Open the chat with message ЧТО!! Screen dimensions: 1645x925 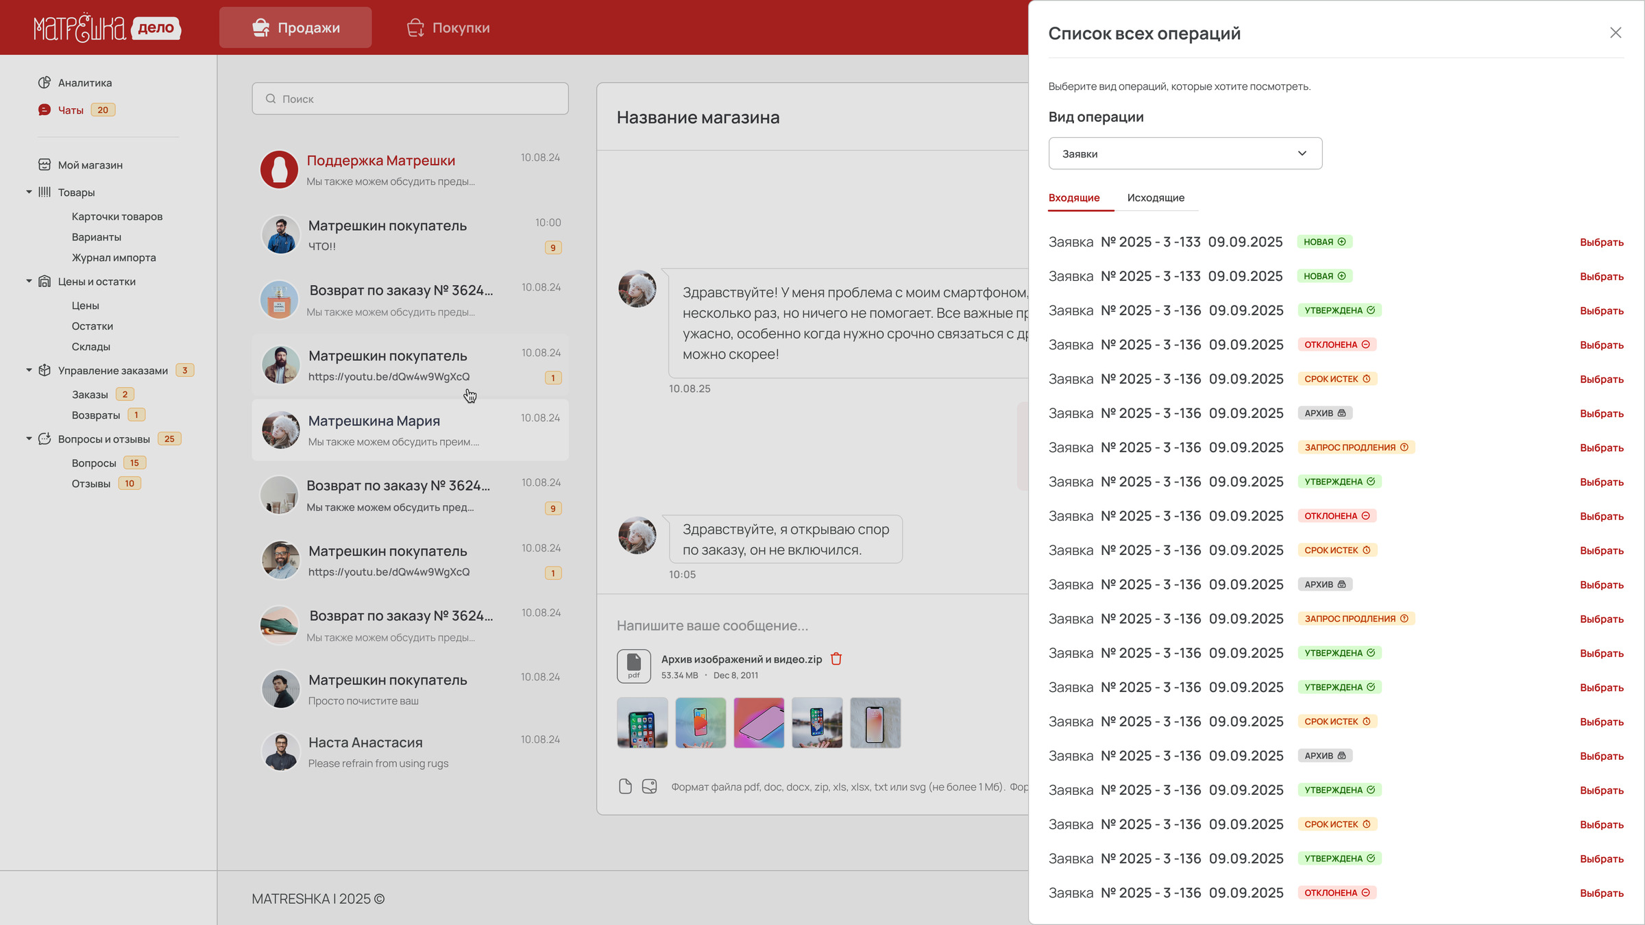[x=410, y=234]
